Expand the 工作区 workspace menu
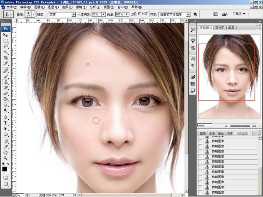Screen dimensions: 263x197 click(x=238, y=14)
